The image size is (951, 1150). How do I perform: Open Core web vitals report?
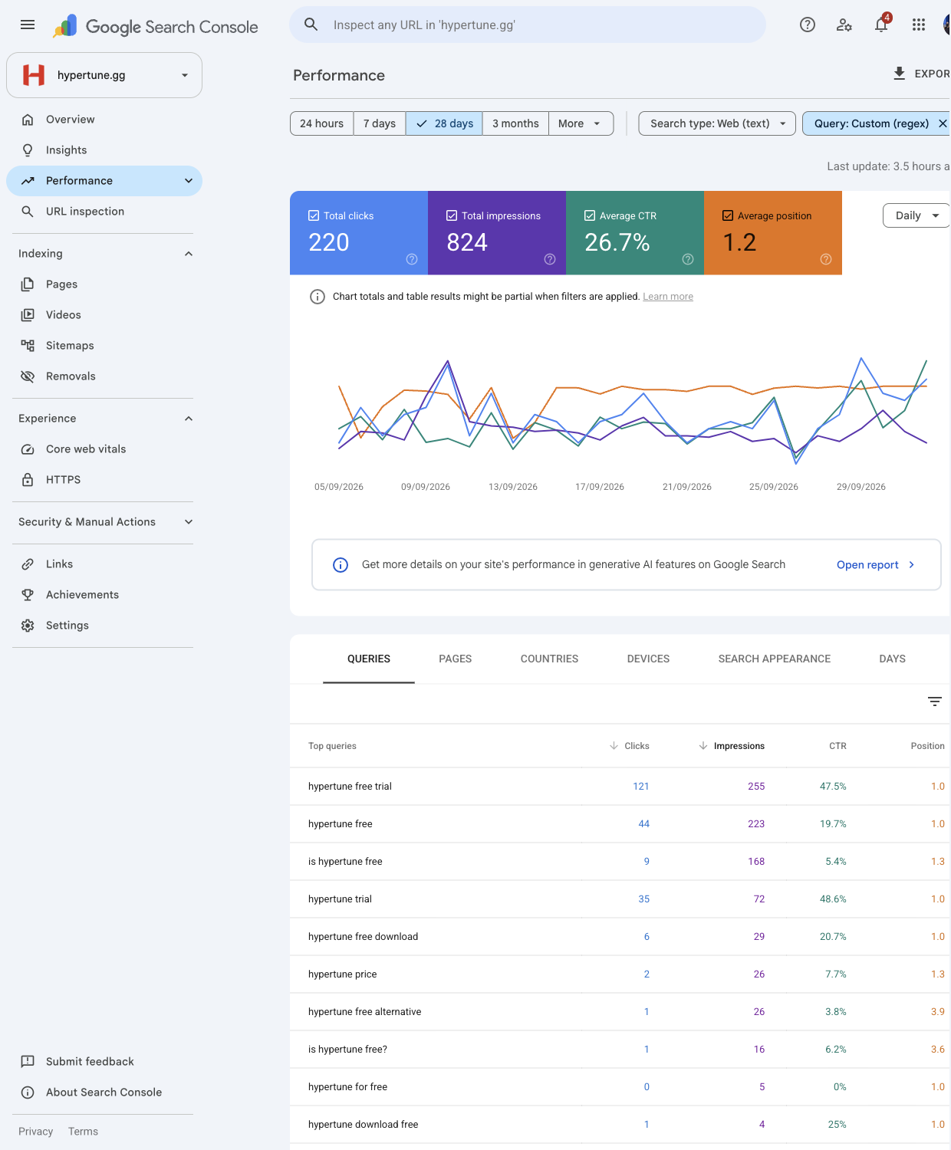[104, 449]
